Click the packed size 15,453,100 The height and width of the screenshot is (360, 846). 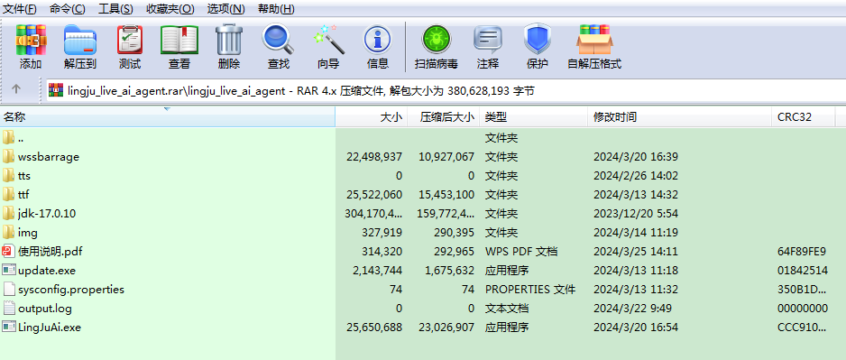coord(446,194)
